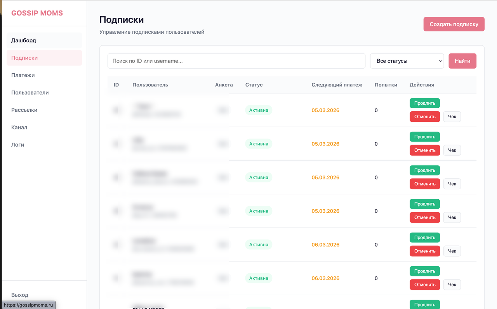The height and width of the screenshot is (309, 497).
Task: Open the Канал sidebar item
Action: click(19, 127)
